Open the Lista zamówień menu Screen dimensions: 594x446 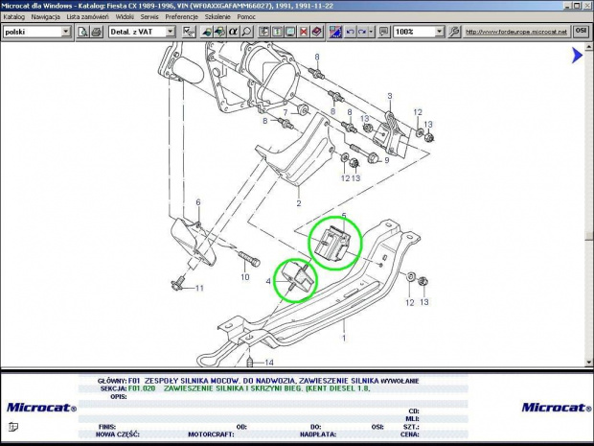coord(87,16)
